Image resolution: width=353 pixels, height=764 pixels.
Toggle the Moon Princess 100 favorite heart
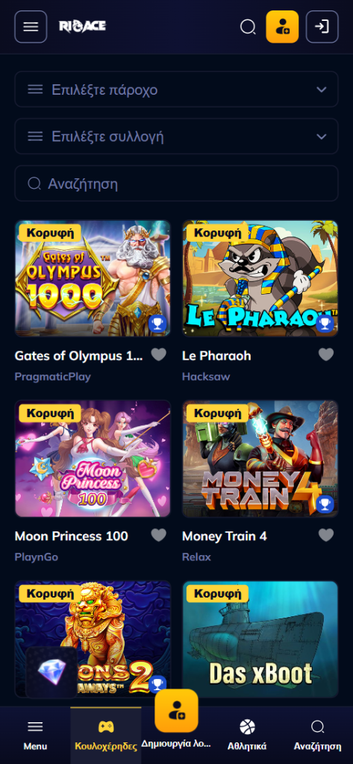click(158, 536)
